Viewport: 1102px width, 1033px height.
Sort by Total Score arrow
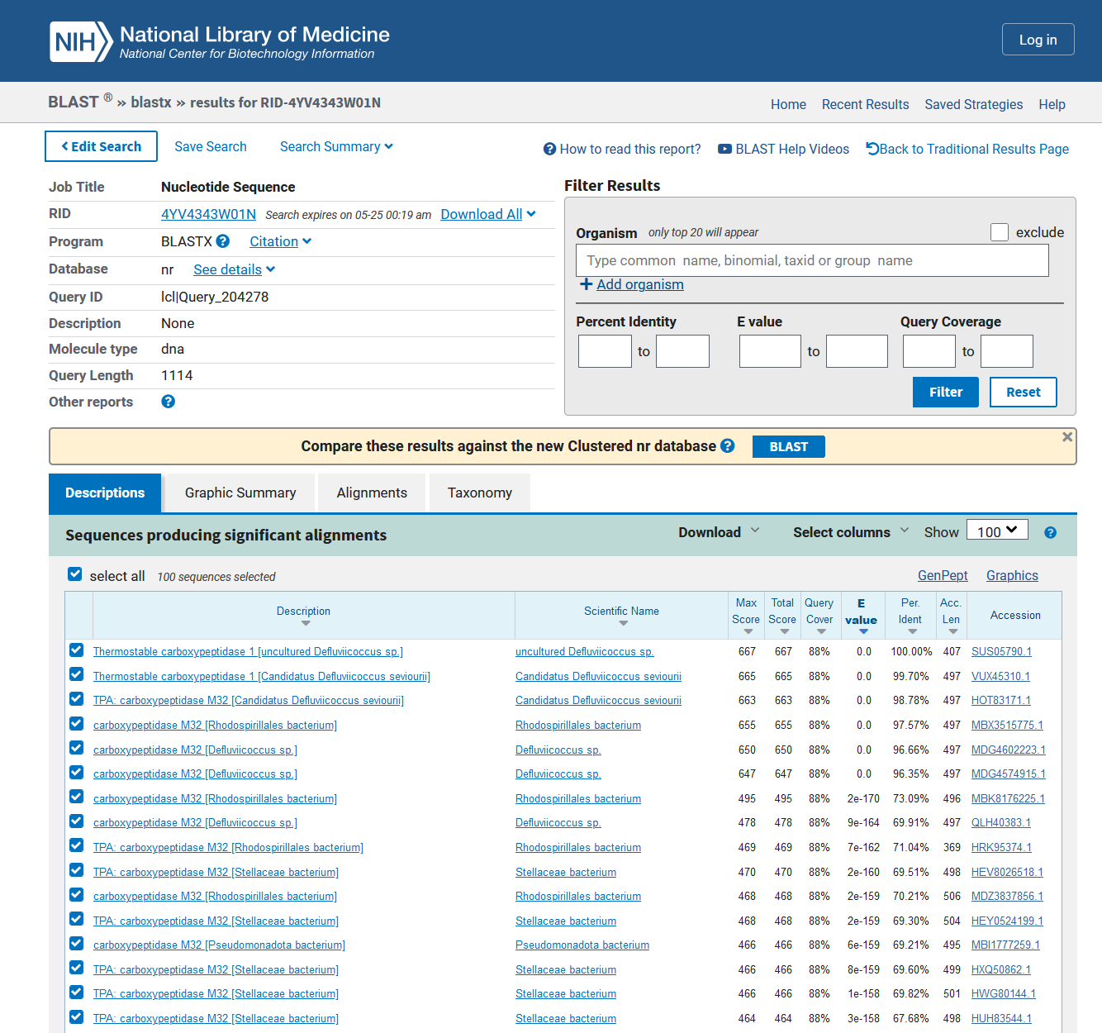785,631
